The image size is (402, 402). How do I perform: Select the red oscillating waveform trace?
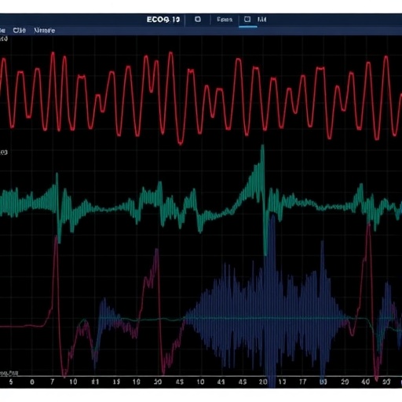click(x=201, y=97)
